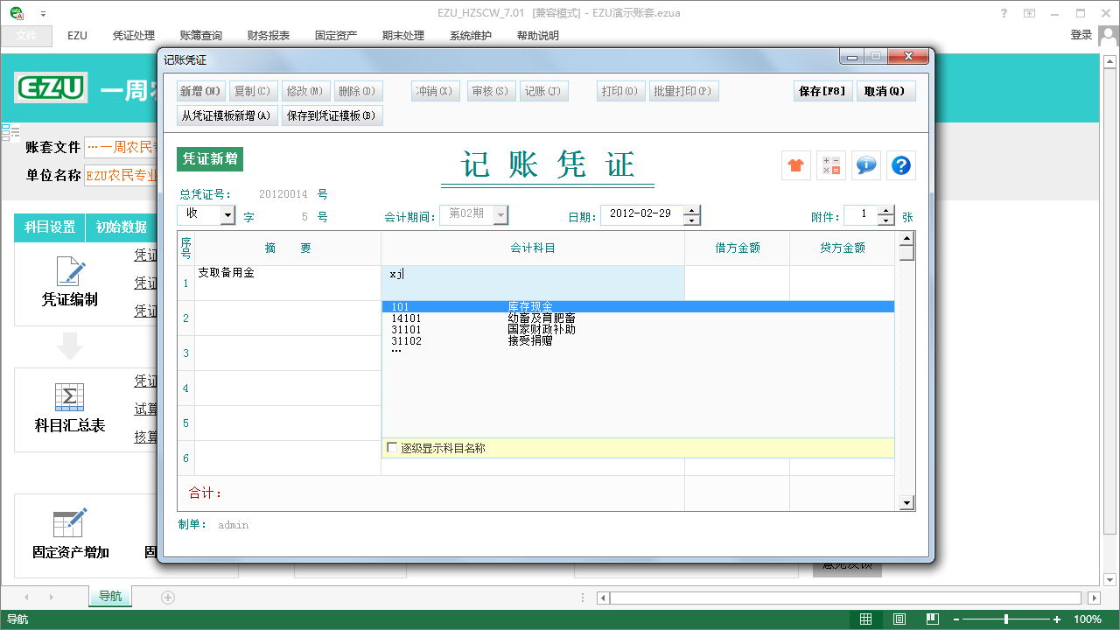Image resolution: width=1120 pixels, height=630 pixels.
Task: Increase 附件 count with up arrow
Action: [x=886, y=210]
